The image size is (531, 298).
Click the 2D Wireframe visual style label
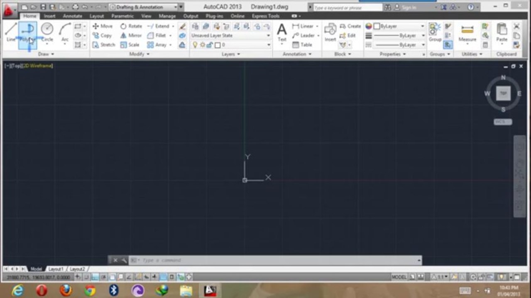[x=38, y=66]
